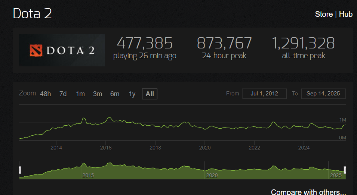Click the Dota 2 page title

[32, 14]
